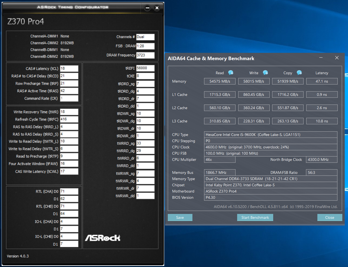
Task: Select the tWTR_S Write to Read Delay field
Action: 69,149
